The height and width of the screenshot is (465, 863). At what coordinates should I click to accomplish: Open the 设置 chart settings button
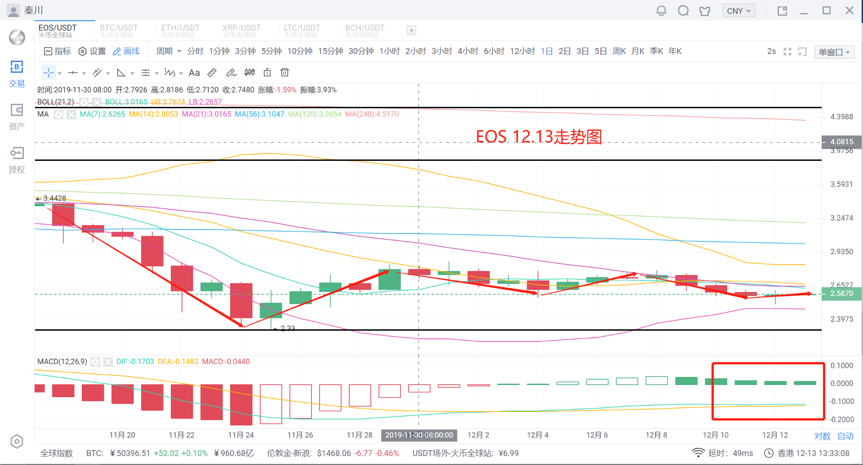tap(92, 51)
